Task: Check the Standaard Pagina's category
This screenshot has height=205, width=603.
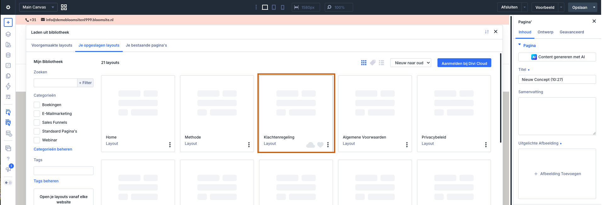Action: (37, 131)
